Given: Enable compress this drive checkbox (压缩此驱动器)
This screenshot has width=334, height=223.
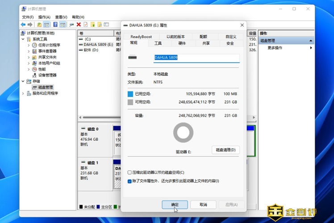Looking at the screenshot, I should [x=129, y=173].
